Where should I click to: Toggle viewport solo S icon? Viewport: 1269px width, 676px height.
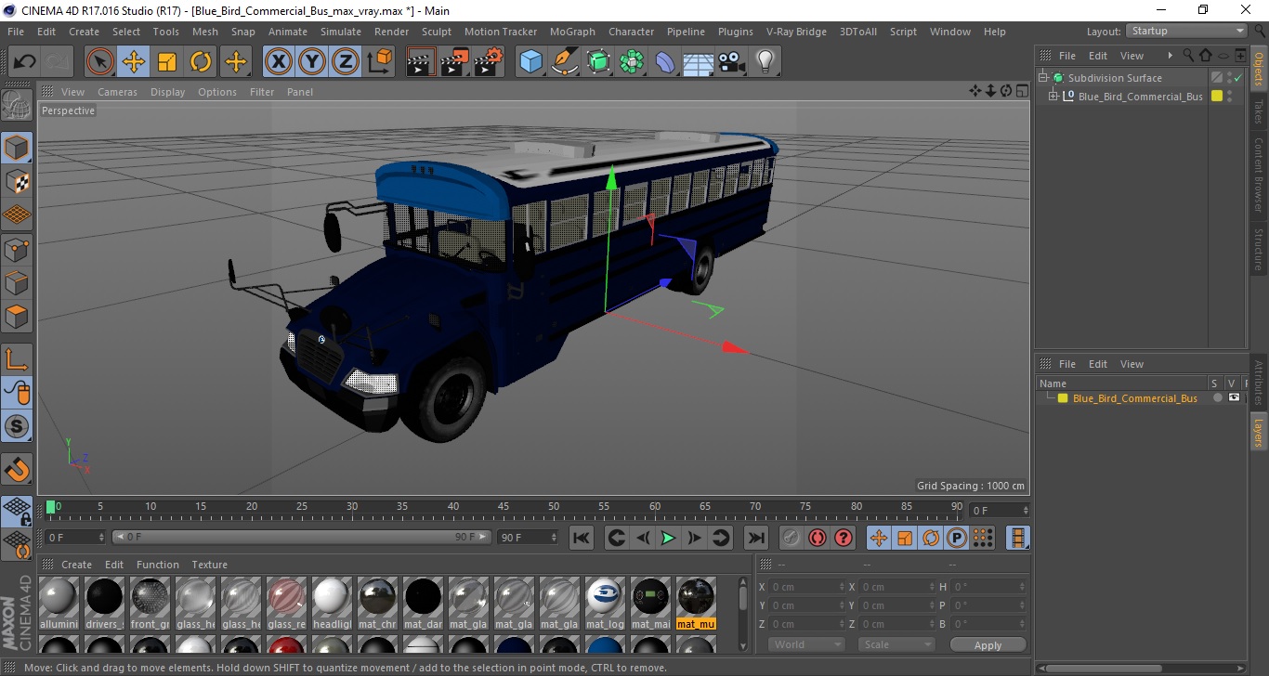[x=17, y=426]
